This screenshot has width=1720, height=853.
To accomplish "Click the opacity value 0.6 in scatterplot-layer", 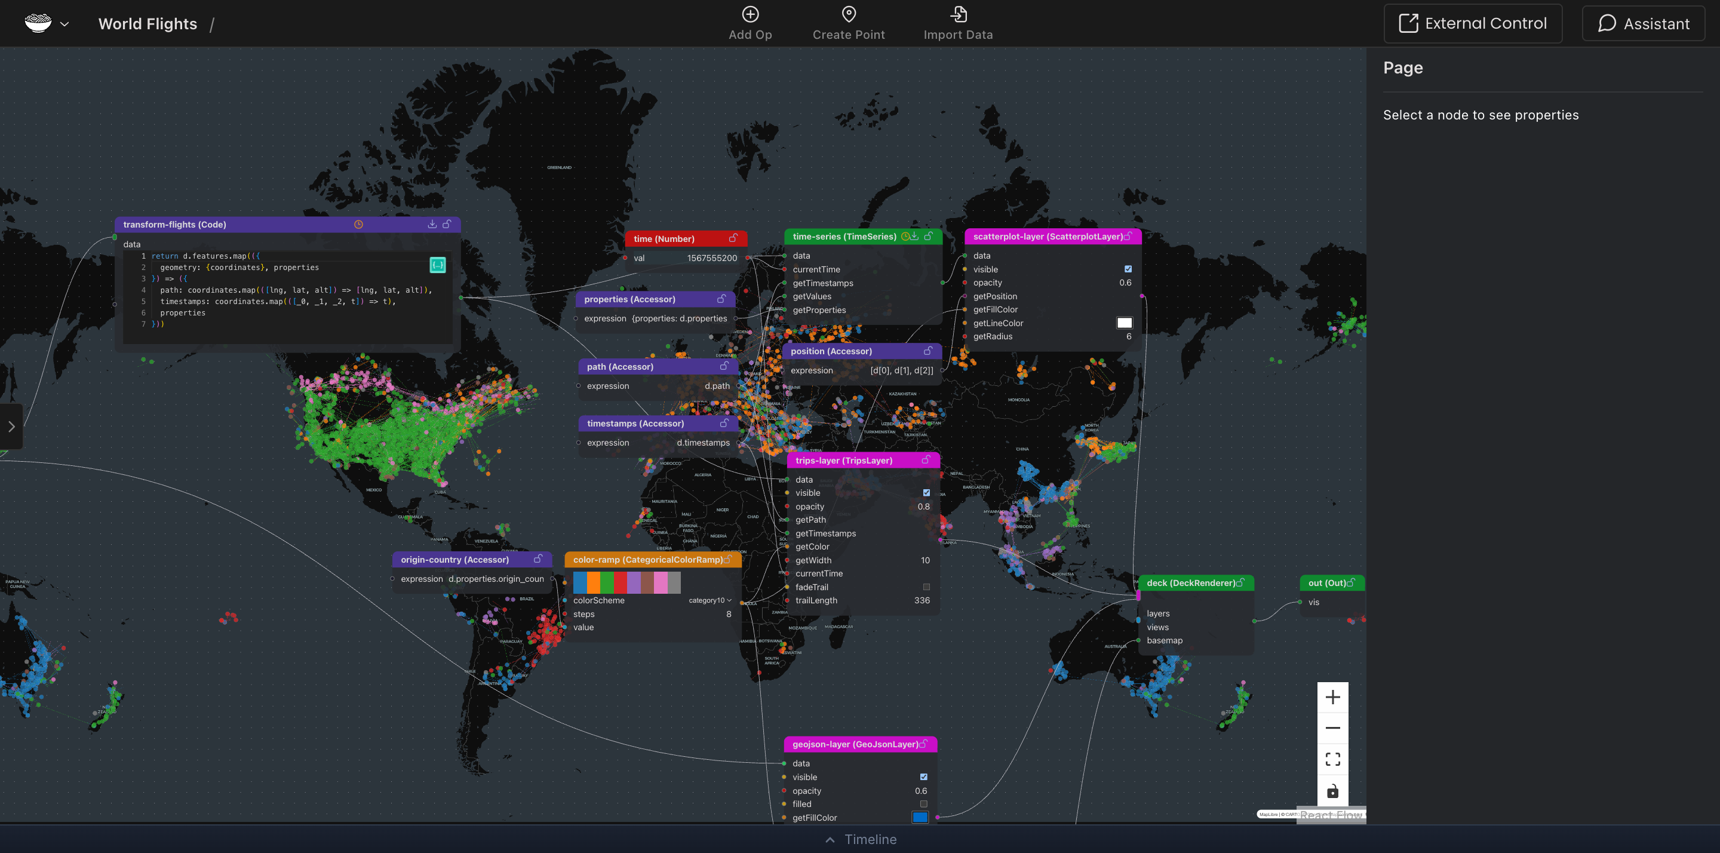I will [x=1125, y=283].
